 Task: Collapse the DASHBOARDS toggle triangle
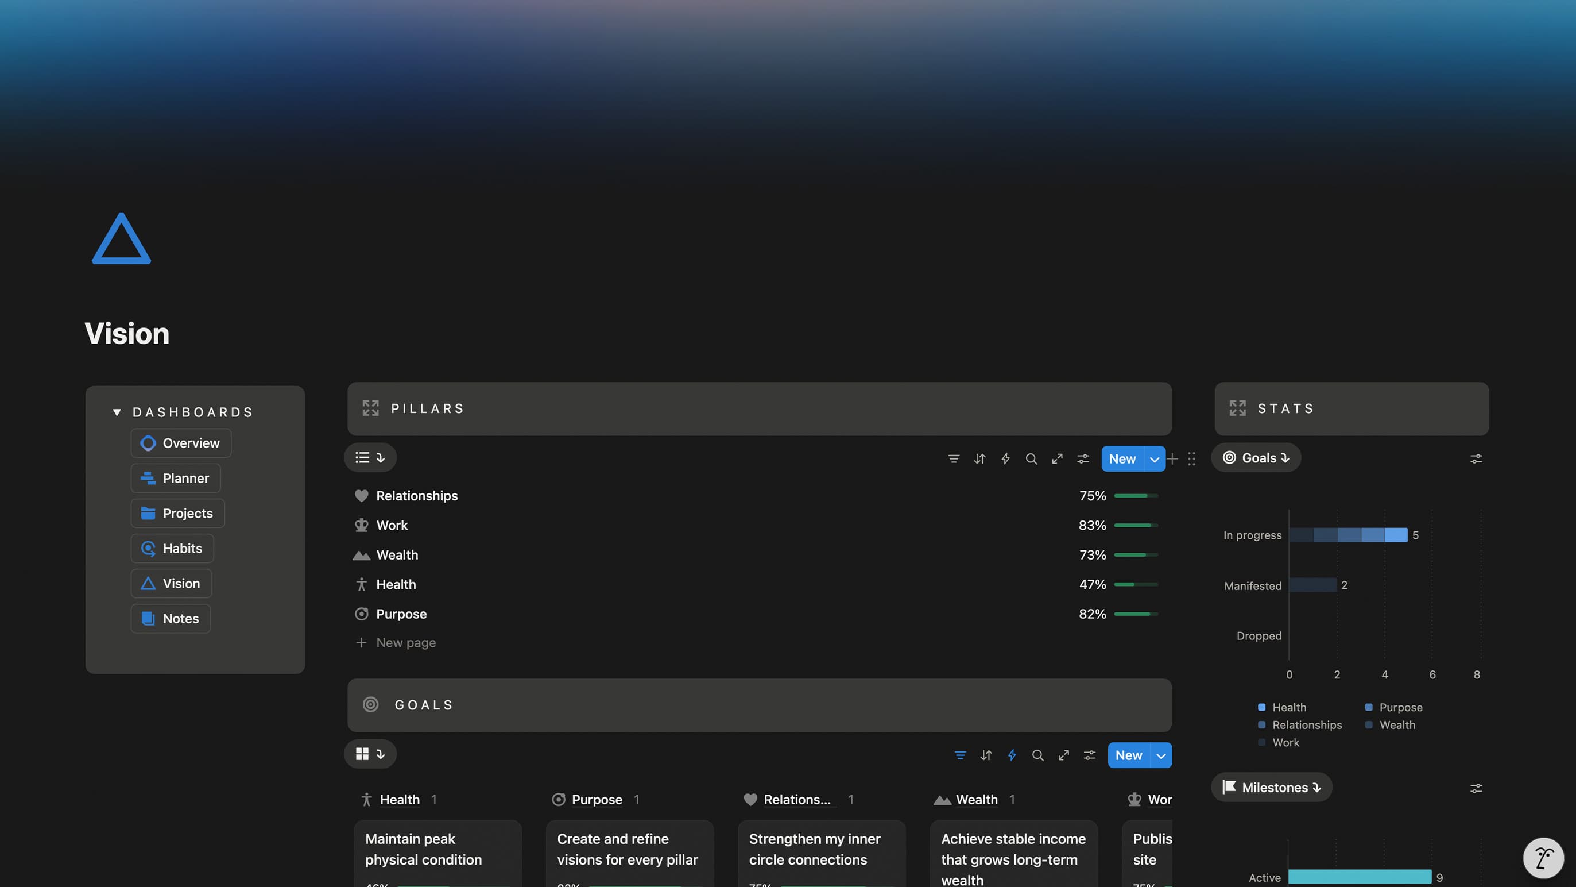point(117,412)
